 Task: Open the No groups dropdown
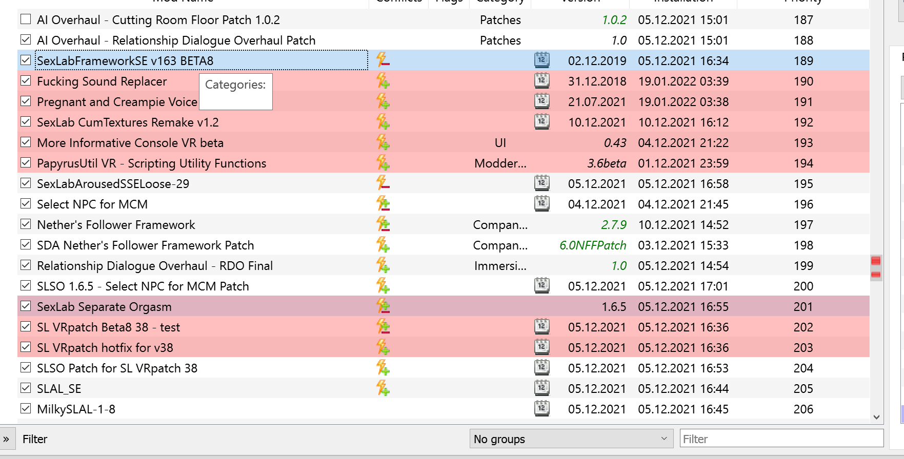pyautogui.click(x=571, y=439)
